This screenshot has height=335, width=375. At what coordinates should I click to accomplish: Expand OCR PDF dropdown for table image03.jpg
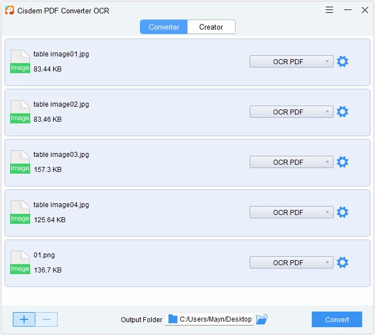pos(291,162)
